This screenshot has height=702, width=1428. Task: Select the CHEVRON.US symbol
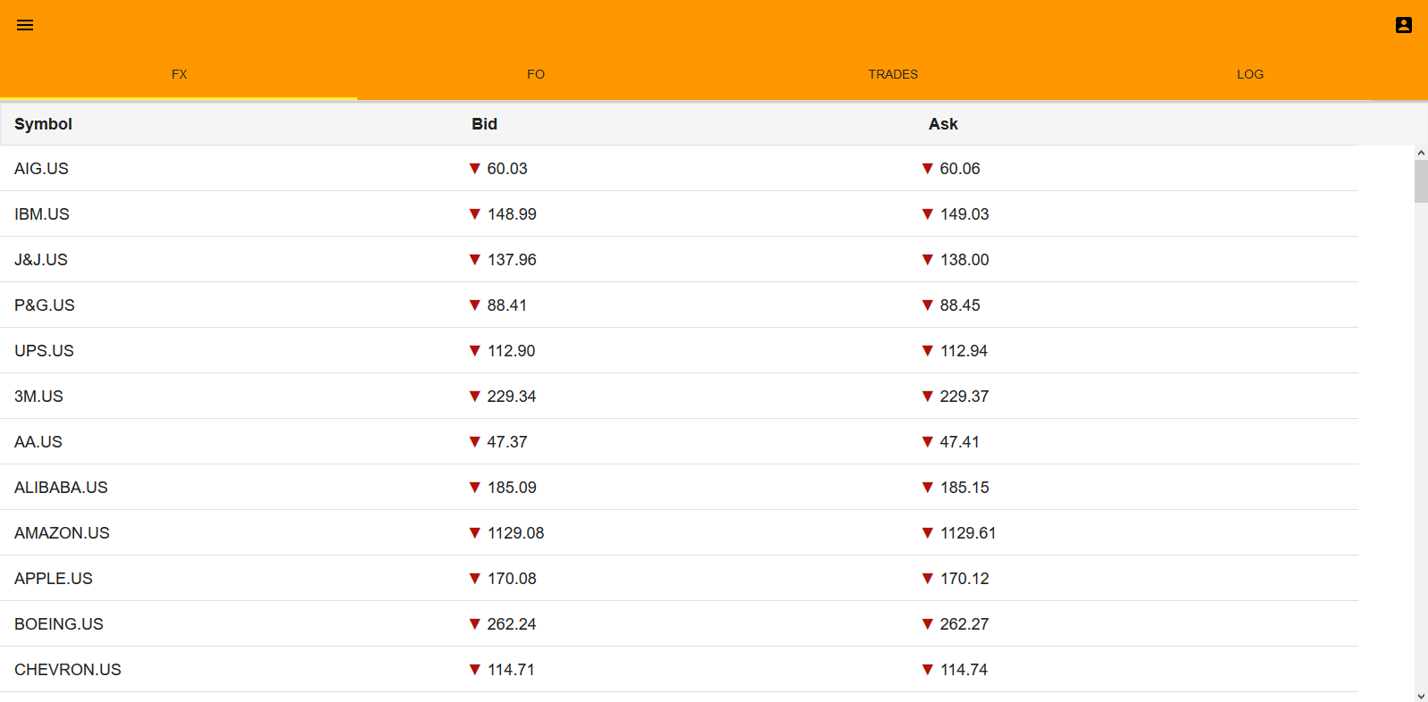pos(68,670)
